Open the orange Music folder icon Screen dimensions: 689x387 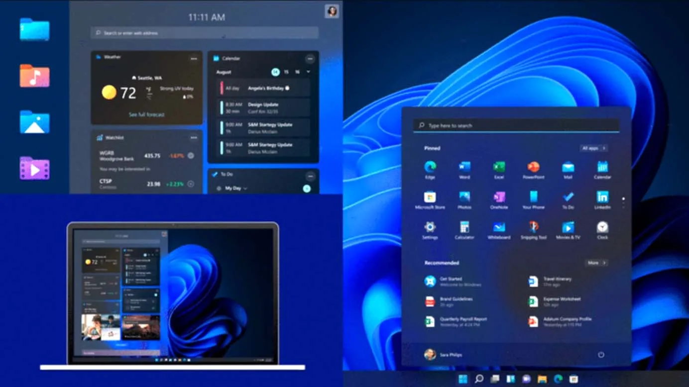34,76
